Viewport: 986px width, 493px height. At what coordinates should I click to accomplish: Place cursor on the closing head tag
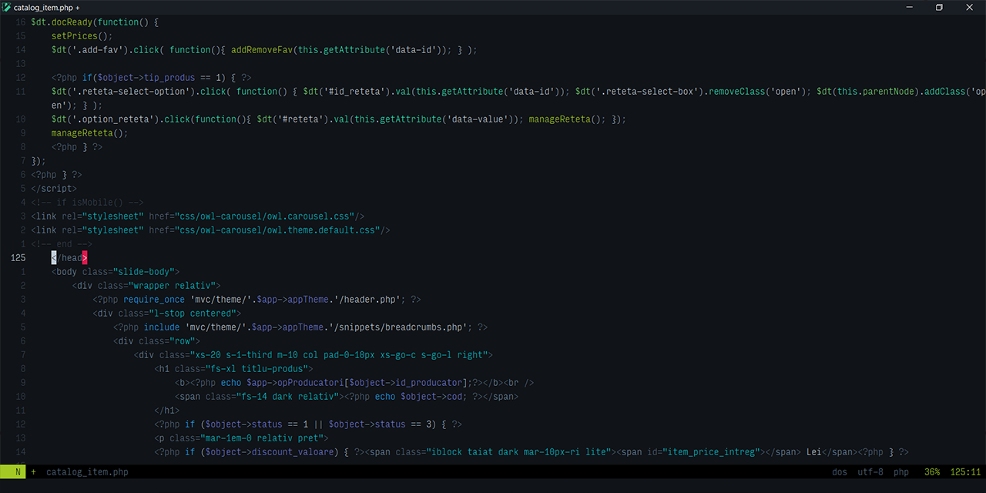coord(69,258)
